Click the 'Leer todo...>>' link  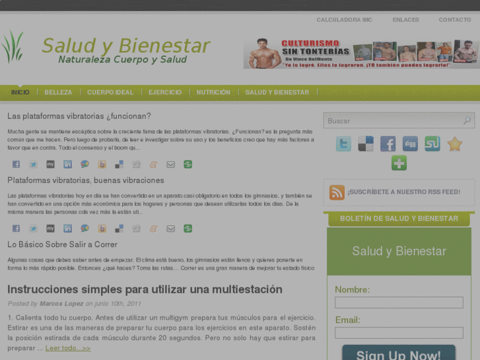click(68, 348)
